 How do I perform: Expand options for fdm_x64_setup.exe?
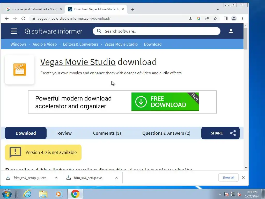(x=116, y=178)
